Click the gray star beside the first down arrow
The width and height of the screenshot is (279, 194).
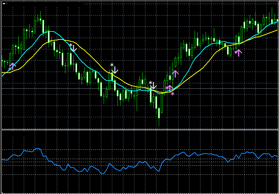[x=71, y=45]
